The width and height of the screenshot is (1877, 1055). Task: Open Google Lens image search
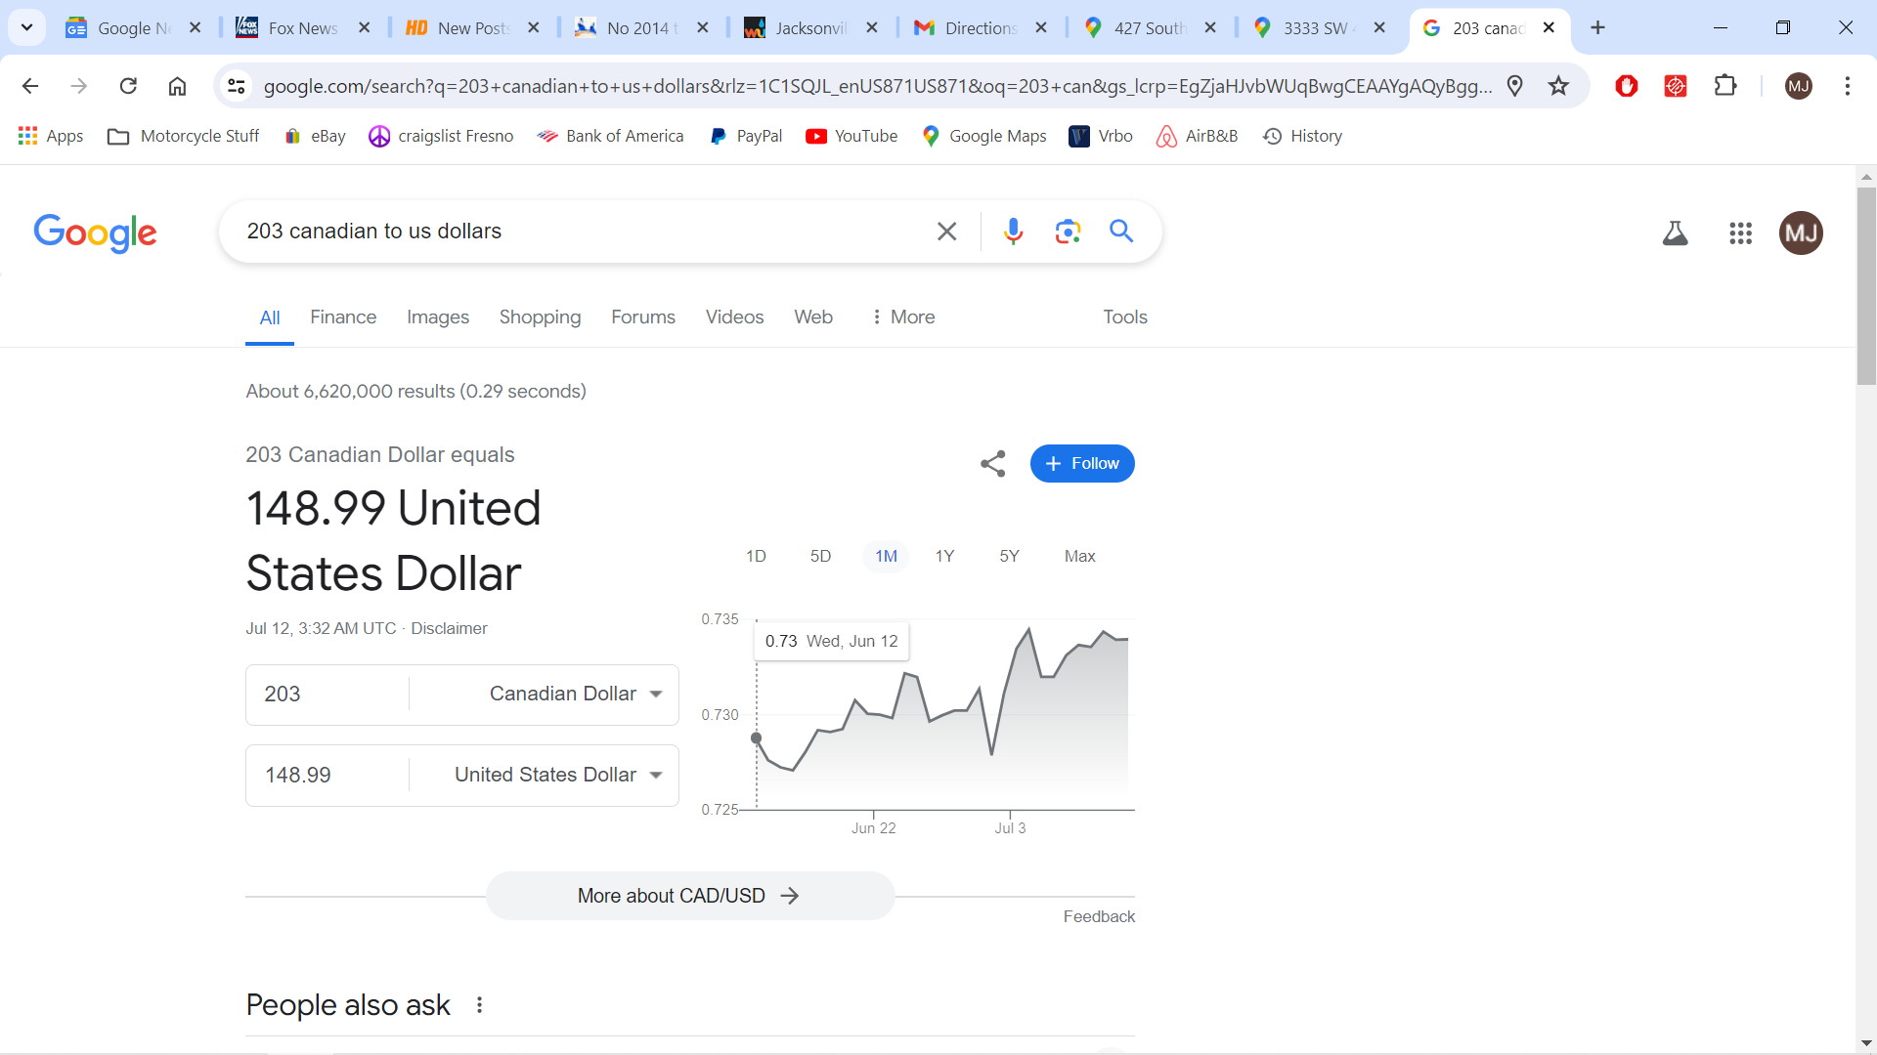tap(1068, 232)
